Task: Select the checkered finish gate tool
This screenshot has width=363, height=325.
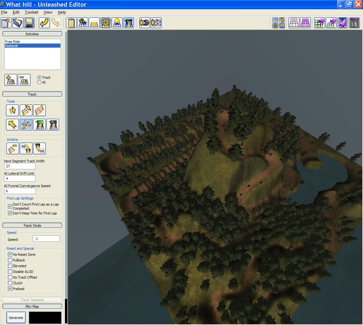Action: click(x=53, y=125)
